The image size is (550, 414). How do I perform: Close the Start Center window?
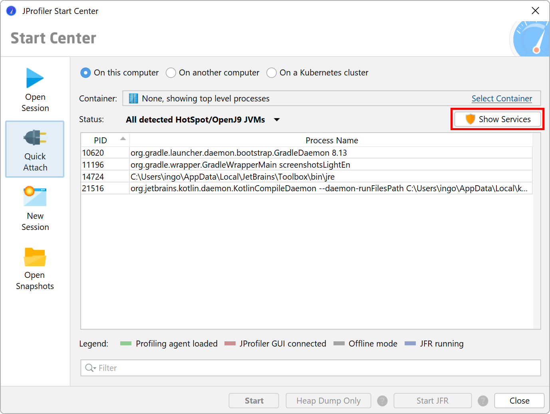tap(535, 11)
